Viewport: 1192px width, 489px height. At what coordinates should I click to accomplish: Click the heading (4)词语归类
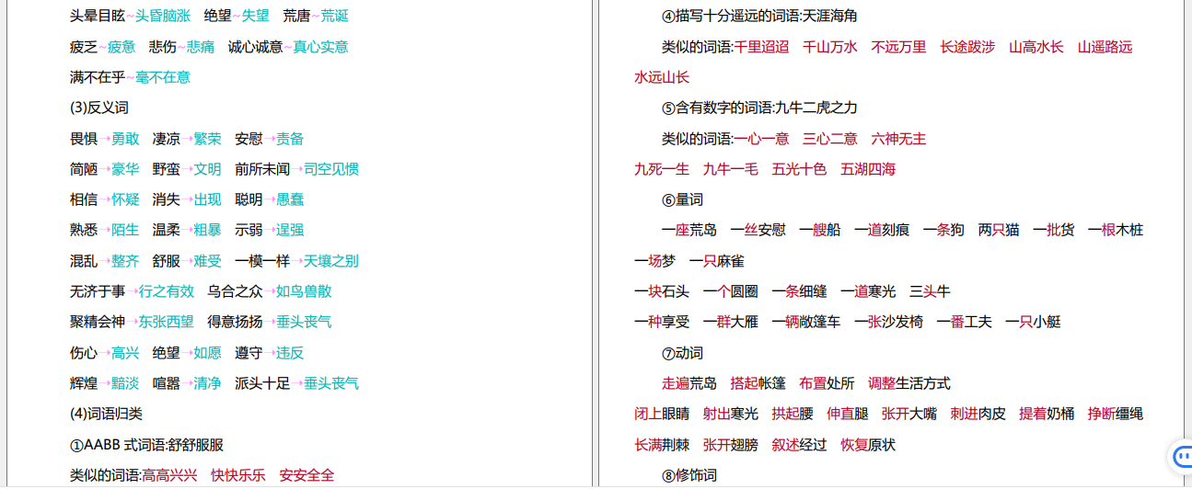[106, 414]
